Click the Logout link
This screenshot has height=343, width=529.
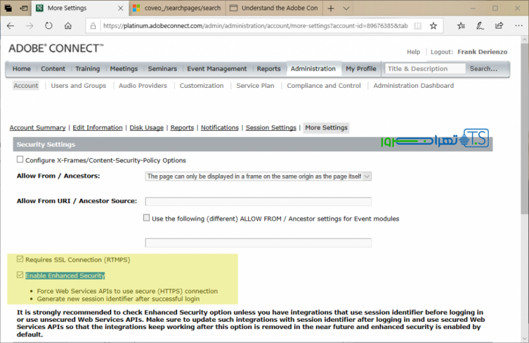(440, 52)
